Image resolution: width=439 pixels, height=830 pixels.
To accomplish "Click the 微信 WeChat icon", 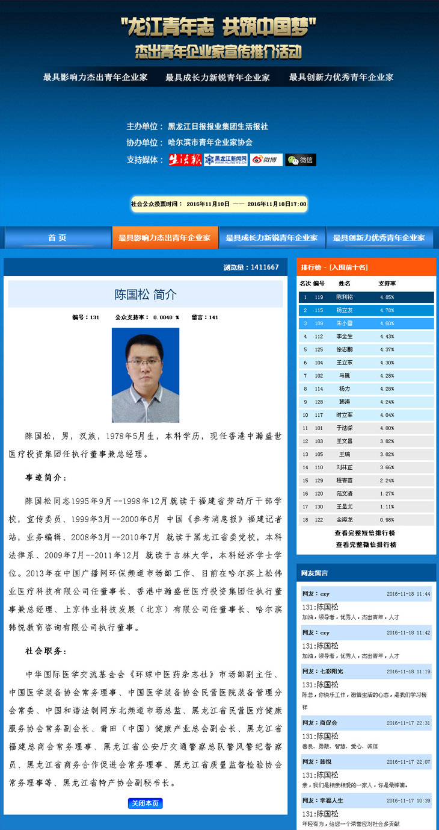I will tap(301, 160).
